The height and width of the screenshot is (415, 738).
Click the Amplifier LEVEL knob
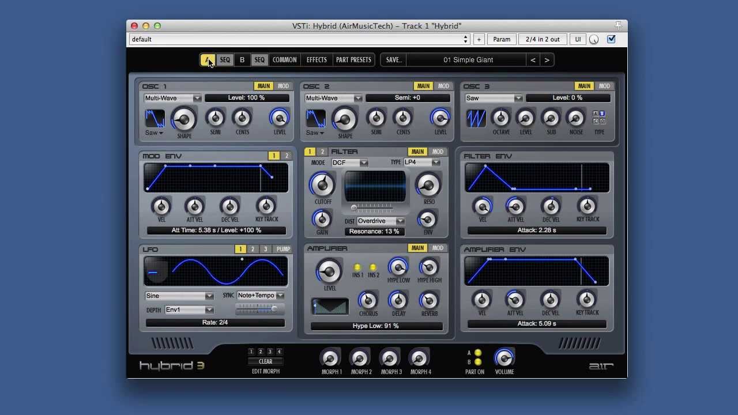click(x=329, y=271)
